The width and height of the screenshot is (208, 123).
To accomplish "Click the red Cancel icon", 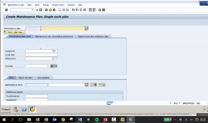I will click(x=54, y=10).
